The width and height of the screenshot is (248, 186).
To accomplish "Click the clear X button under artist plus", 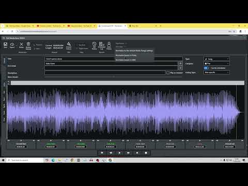I will pos(180,68).
